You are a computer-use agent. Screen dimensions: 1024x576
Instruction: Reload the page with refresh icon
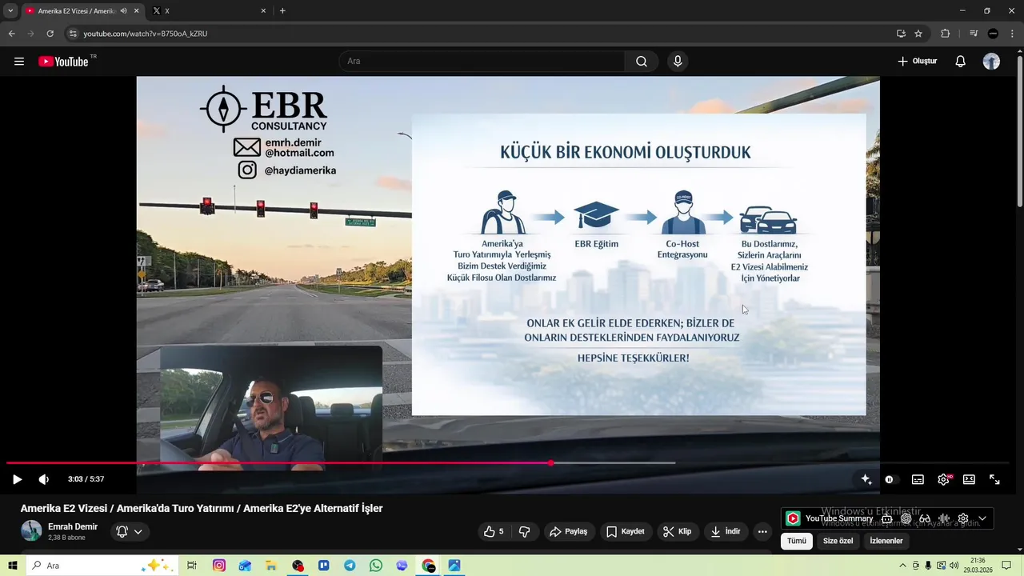(x=50, y=34)
